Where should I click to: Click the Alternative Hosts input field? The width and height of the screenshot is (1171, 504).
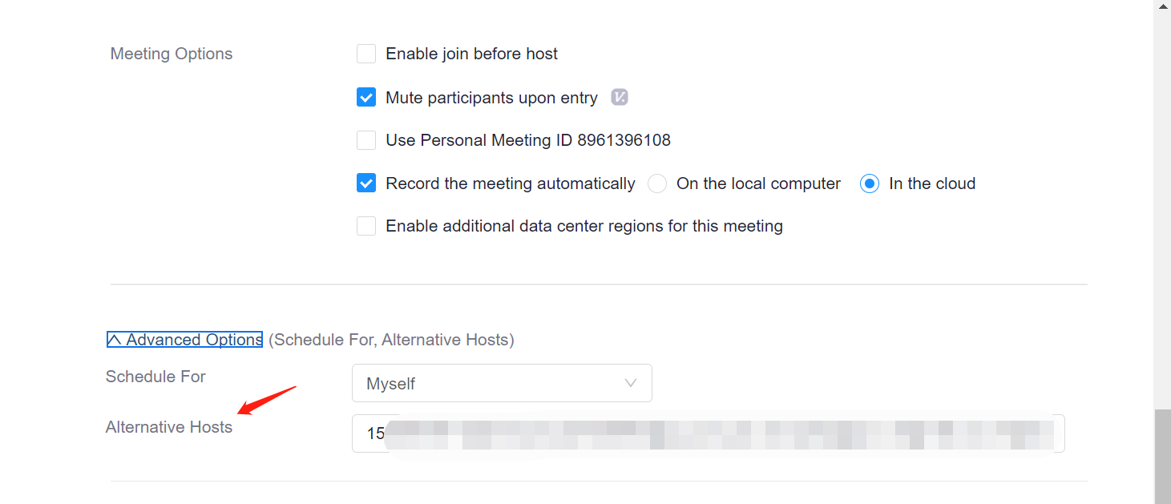coord(708,433)
